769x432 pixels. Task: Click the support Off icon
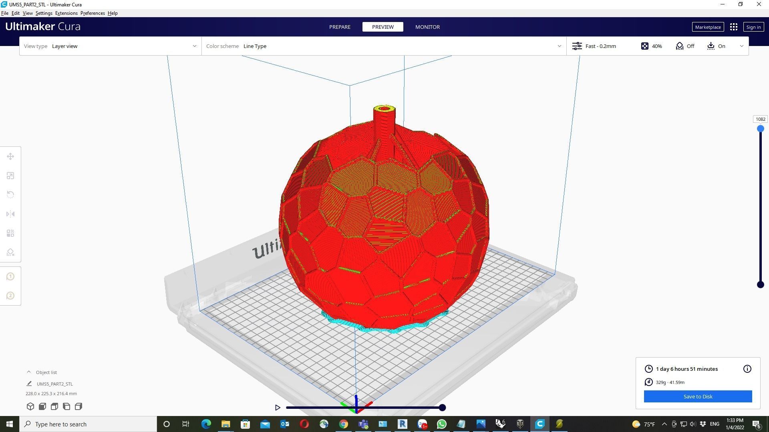[680, 46]
